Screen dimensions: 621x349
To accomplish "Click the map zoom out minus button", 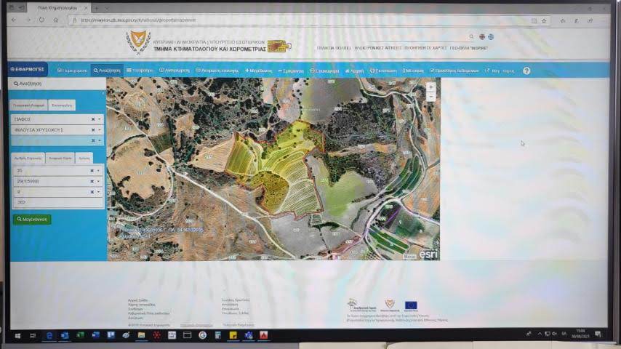I will [430, 95].
